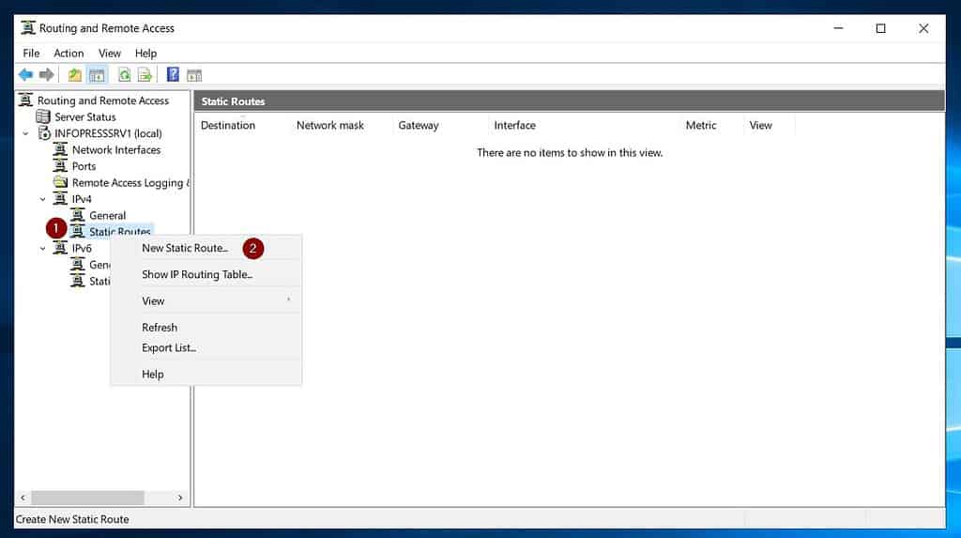Image resolution: width=961 pixels, height=538 pixels.
Task: Choose New Static Route... from context menu
Action: (x=206, y=248)
